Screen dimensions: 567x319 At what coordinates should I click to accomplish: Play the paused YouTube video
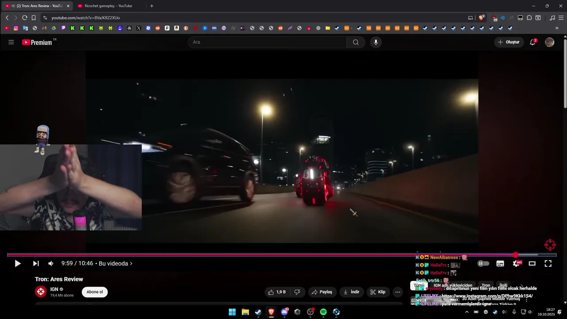[x=17, y=264]
